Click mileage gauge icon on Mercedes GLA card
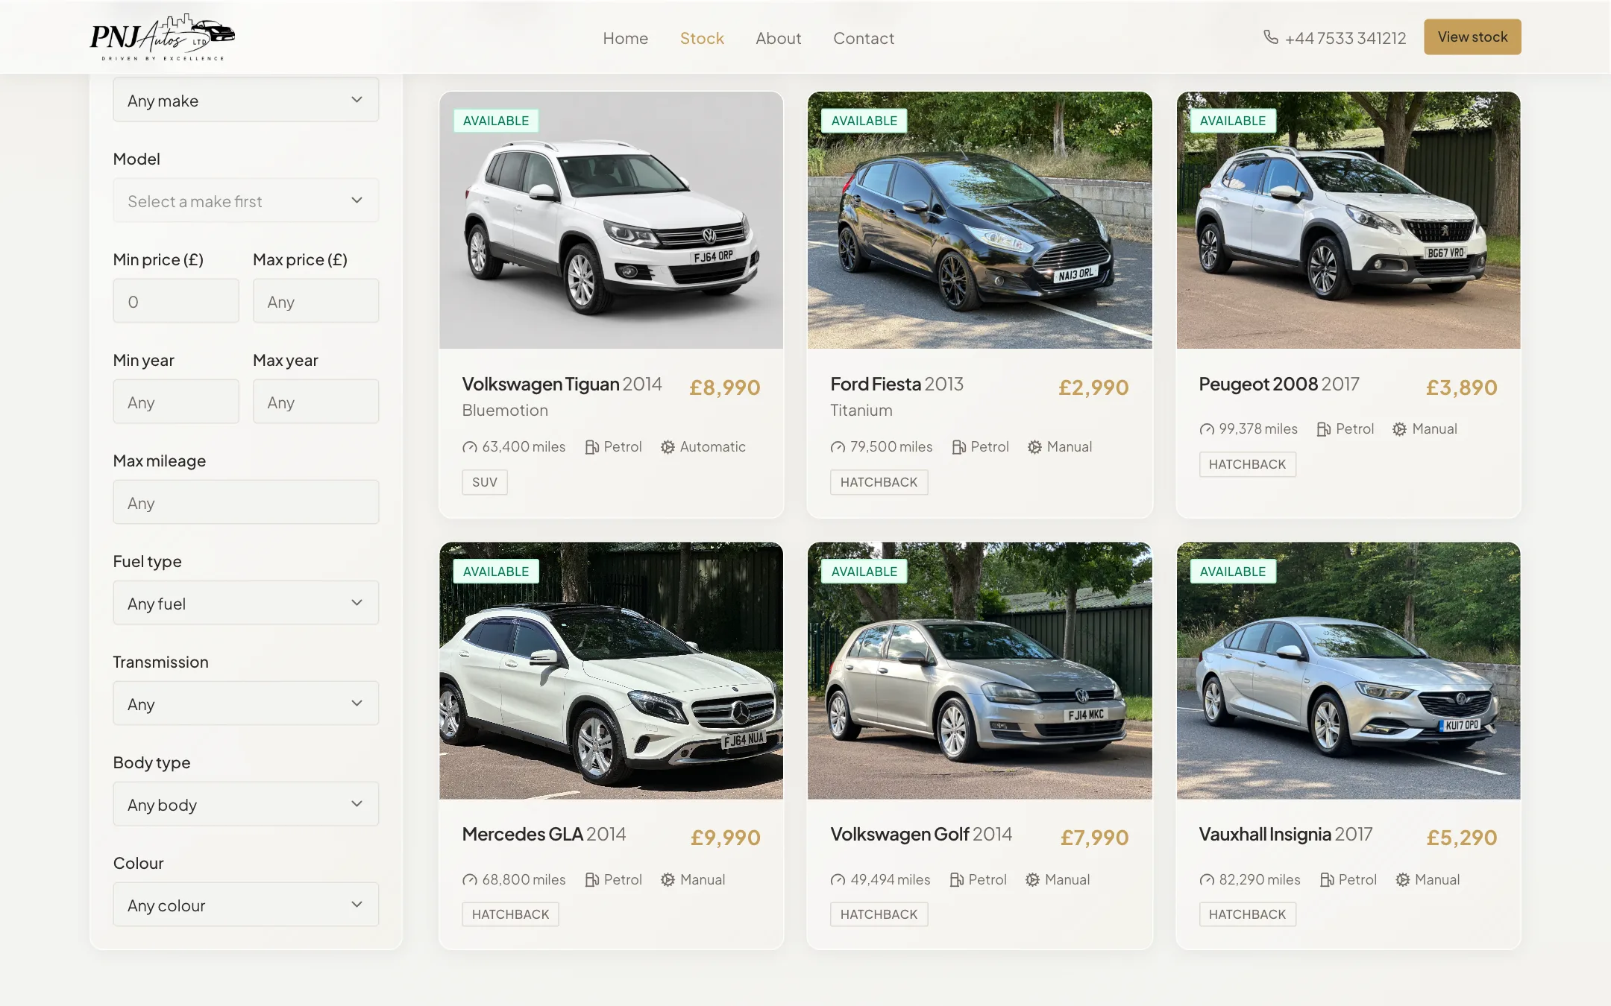Screen dimensions: 1611x1006 click(469, 880)
